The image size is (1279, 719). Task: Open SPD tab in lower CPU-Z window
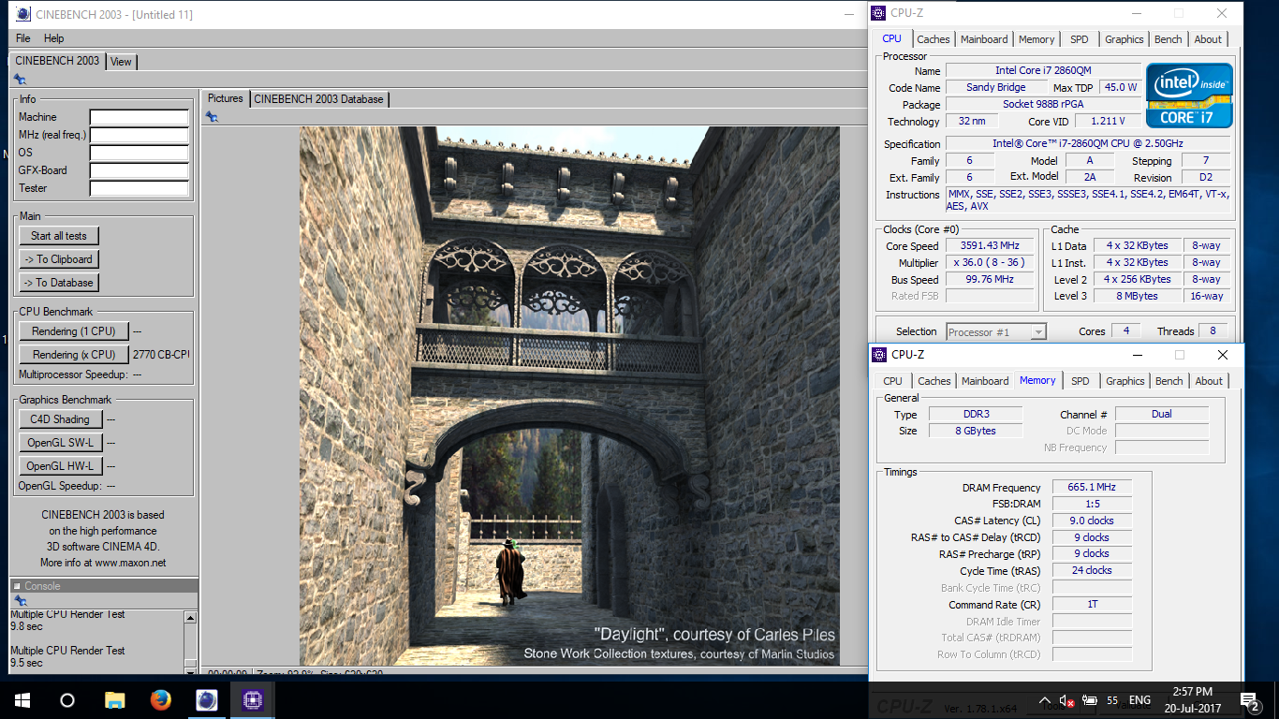point(1081,381)
